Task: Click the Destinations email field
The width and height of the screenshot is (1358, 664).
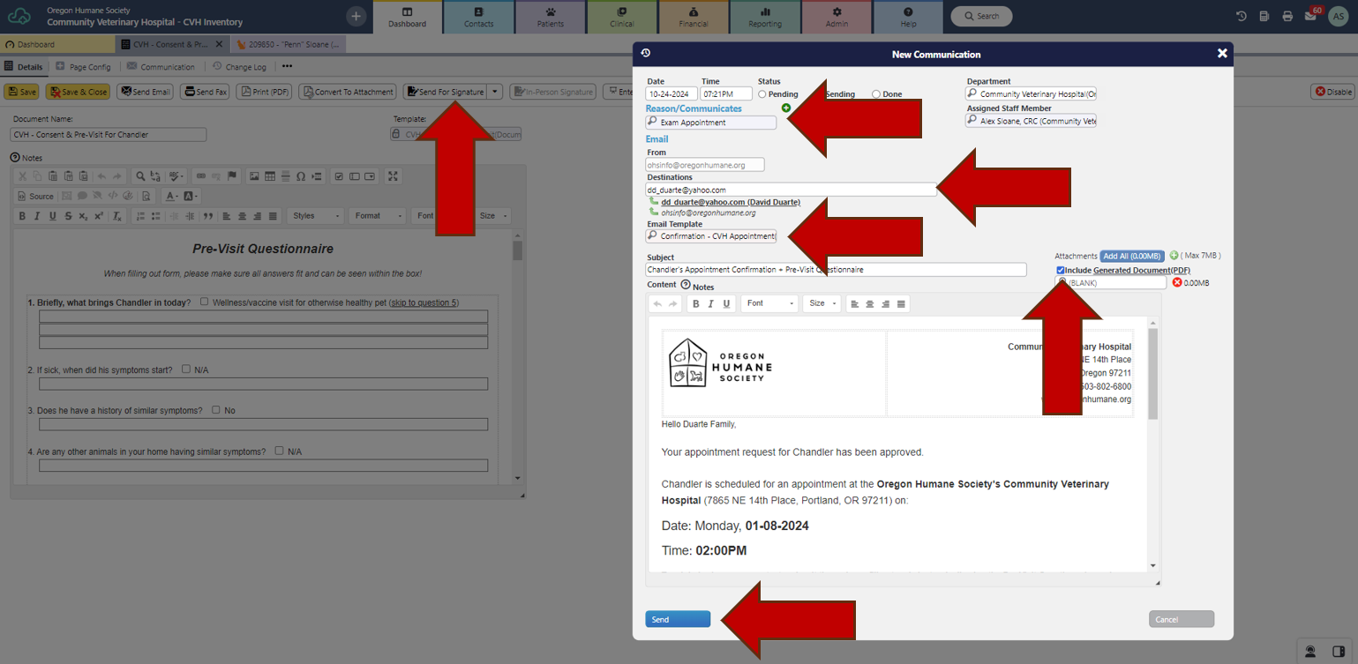Action: pos(791,190)
